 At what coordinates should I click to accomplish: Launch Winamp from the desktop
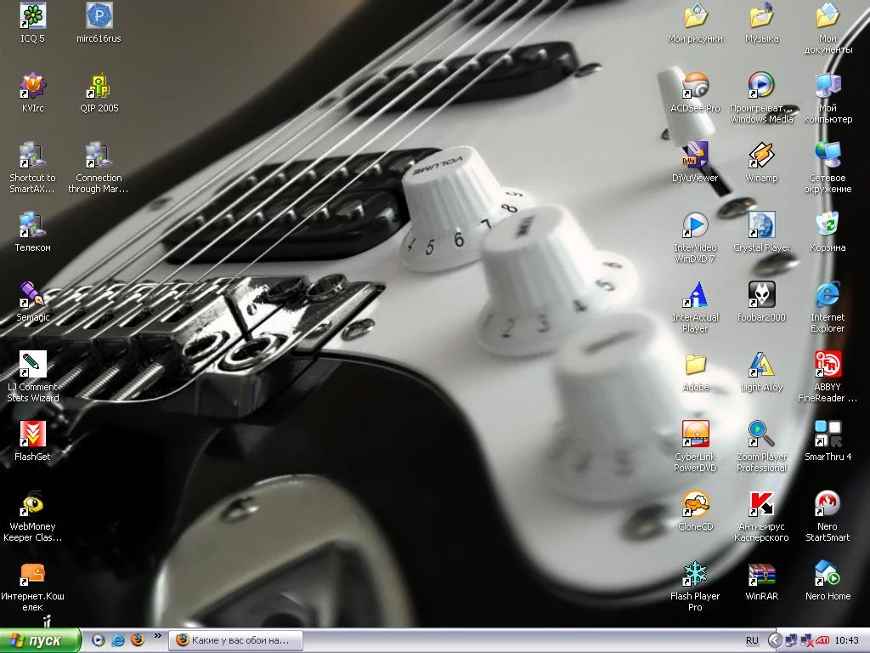click(x=761, y=156)
